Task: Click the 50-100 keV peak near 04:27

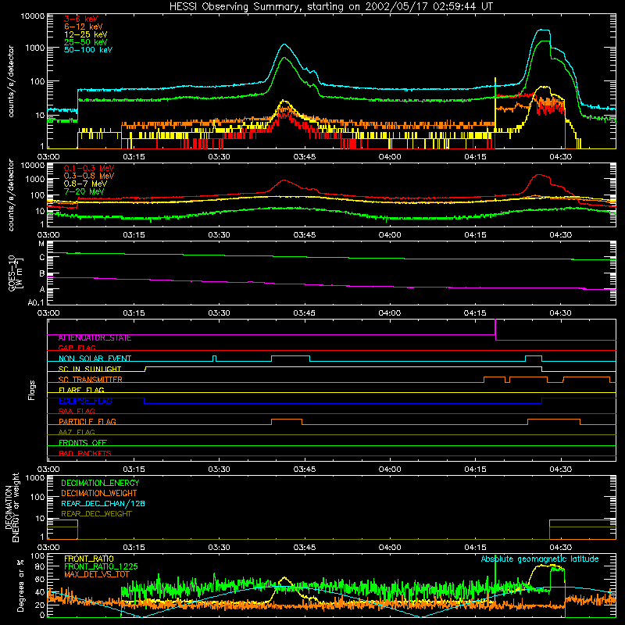Action: click(x=544, y=30)
